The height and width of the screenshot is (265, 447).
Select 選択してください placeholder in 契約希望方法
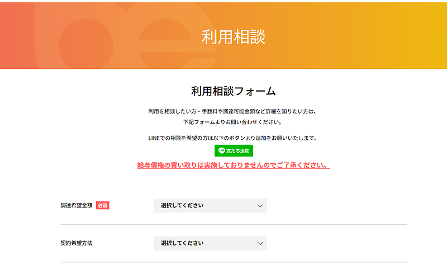click(182, 243)
